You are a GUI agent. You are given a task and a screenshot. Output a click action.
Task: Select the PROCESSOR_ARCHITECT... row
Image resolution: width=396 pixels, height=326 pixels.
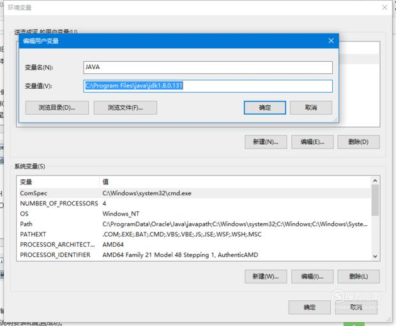(194, 244)
